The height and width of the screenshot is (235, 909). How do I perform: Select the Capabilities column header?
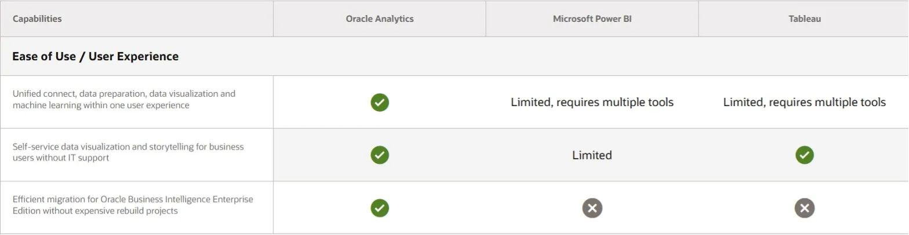tap(37, 19)
